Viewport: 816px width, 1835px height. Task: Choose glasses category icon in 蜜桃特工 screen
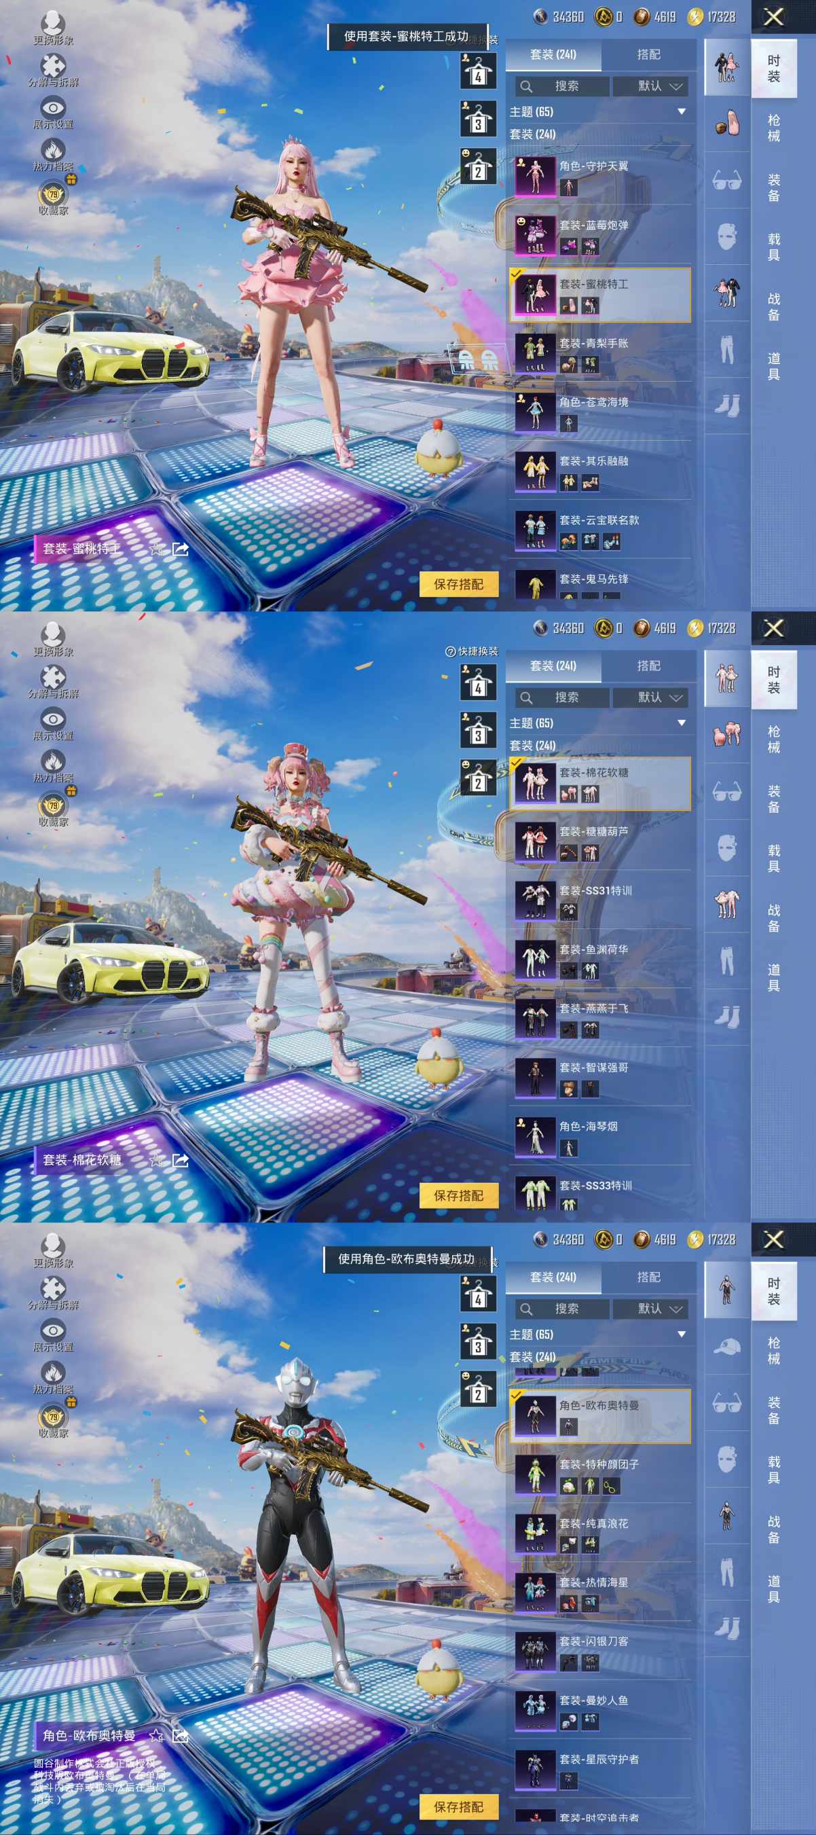pos(726,179)
